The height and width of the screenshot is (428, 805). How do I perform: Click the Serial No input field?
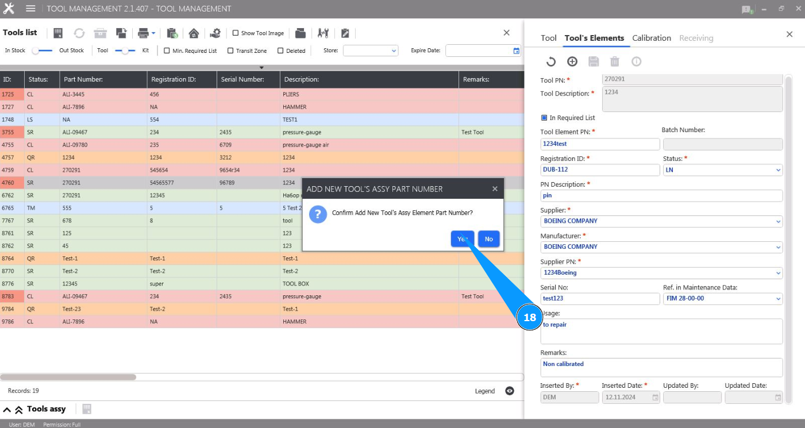(600, 299)
